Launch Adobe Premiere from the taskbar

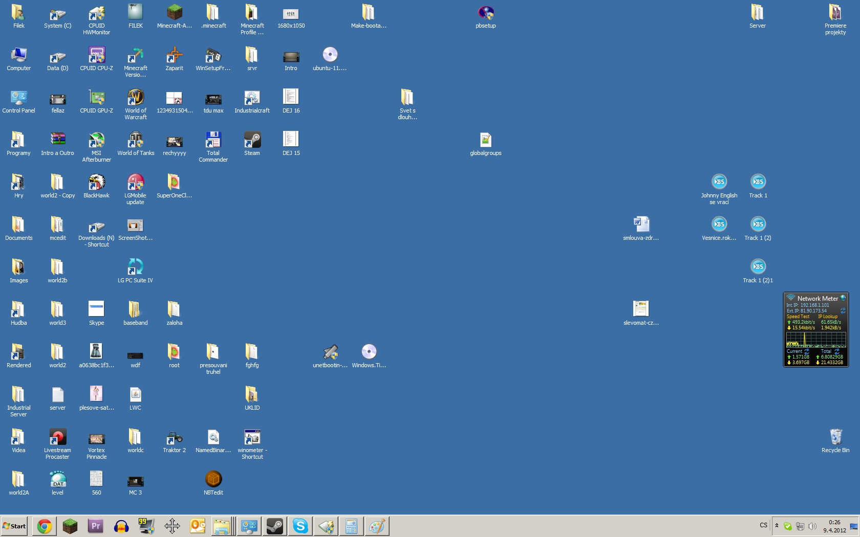(x=96, y=526)
